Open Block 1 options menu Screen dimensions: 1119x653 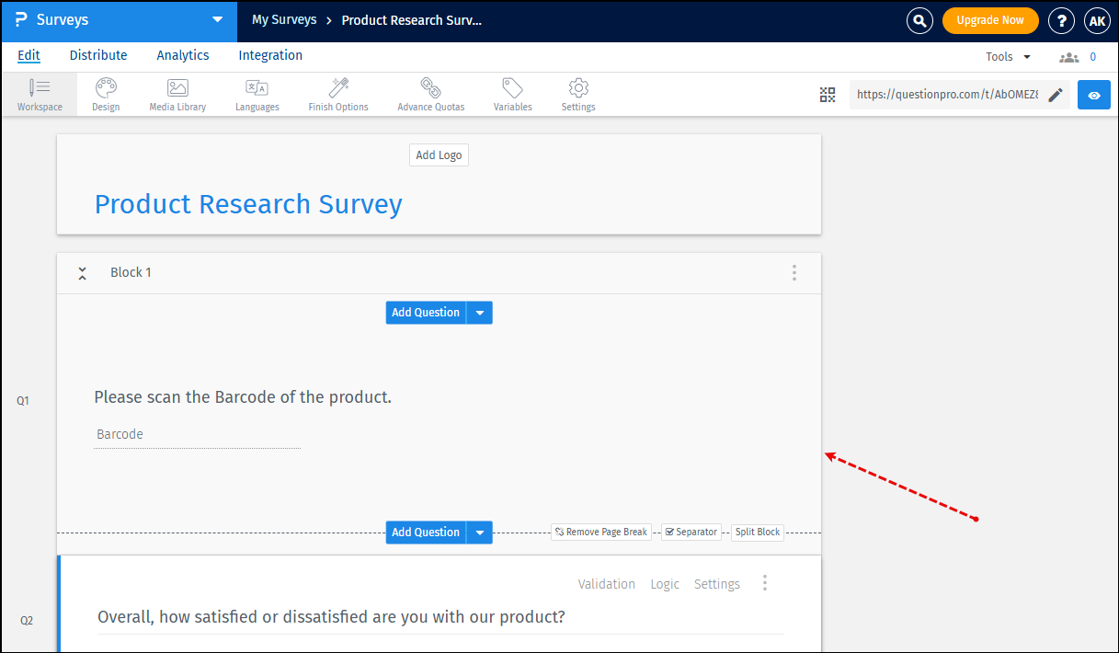[x=794, y=272]
